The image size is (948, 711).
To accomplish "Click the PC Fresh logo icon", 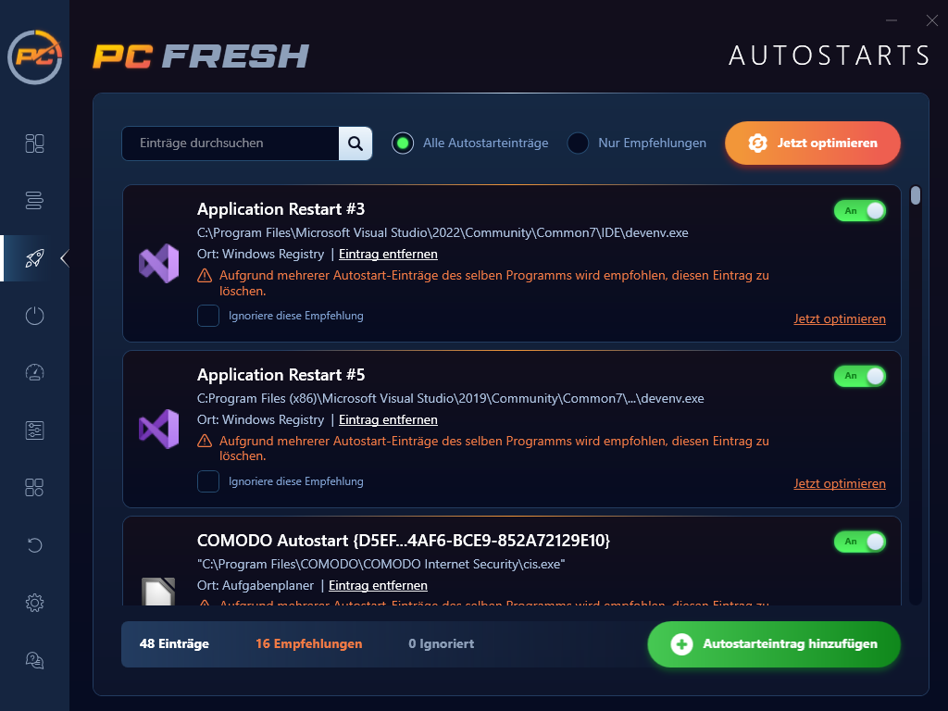I will tap(35, 57).
